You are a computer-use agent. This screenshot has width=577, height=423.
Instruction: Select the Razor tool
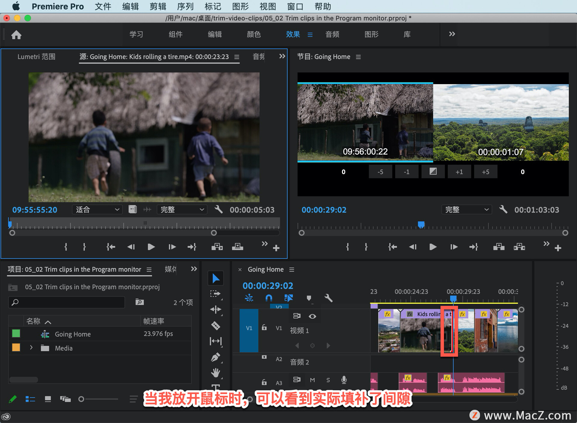coord(215,325)
